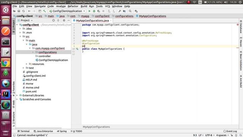The height and width of the screenshot is (137, 243).
Task: Click the Save All toolbar icon
Action: click(19, 11)
